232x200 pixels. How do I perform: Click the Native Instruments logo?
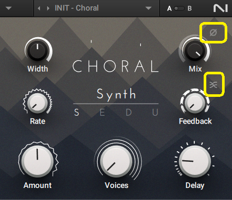pos(220,8)
